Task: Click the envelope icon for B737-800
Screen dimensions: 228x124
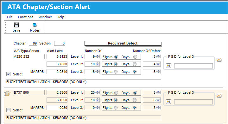Action: [x=219, y=96]
